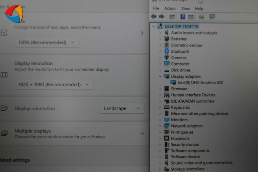
Task: Click the Multiple displays heading
Action: coord(33,131)
